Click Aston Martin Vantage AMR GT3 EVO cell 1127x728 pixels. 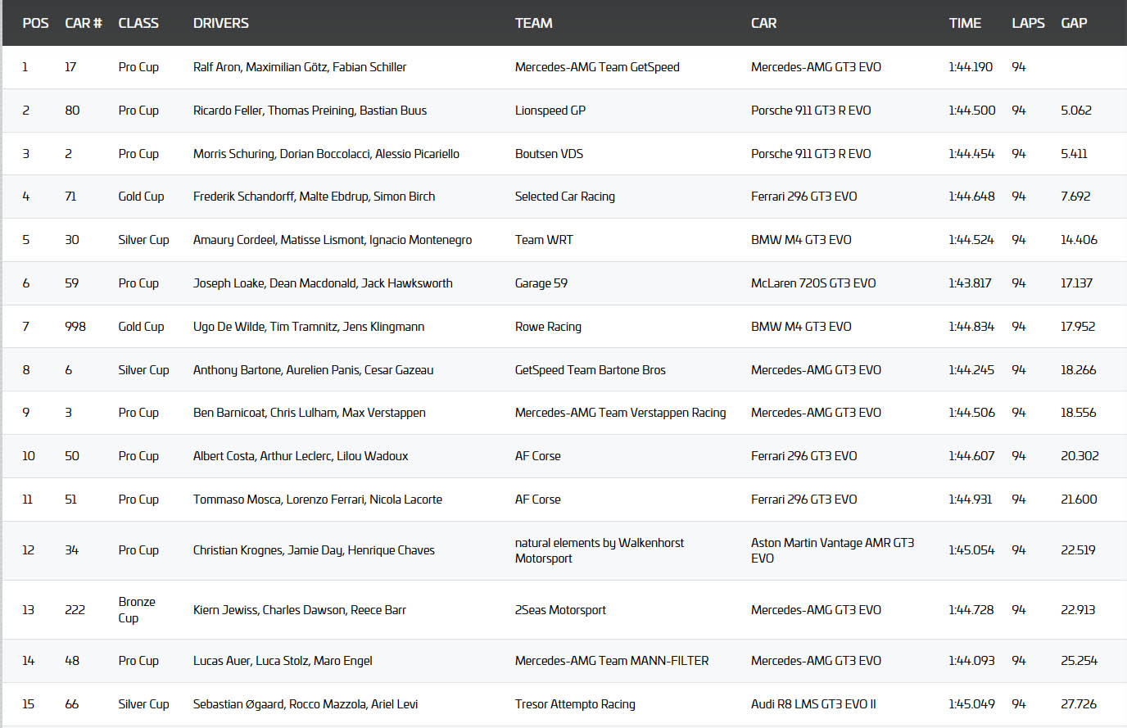[x=833, y=550]
